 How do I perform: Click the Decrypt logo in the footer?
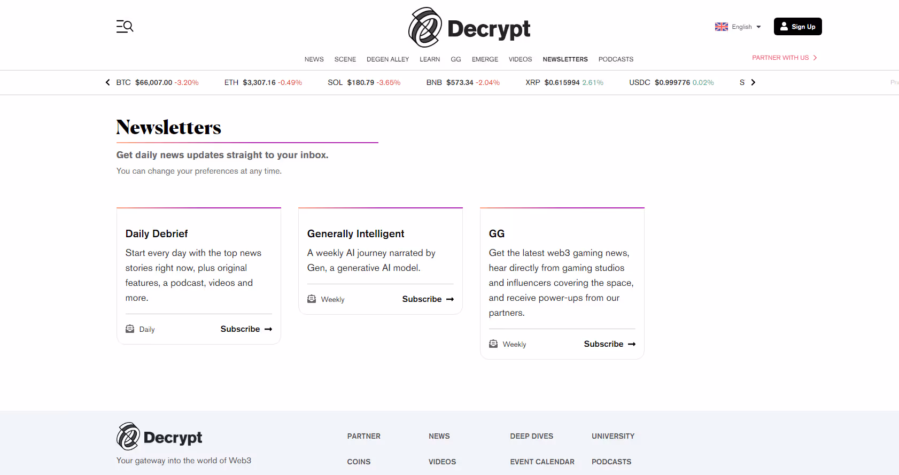(159, 437)
